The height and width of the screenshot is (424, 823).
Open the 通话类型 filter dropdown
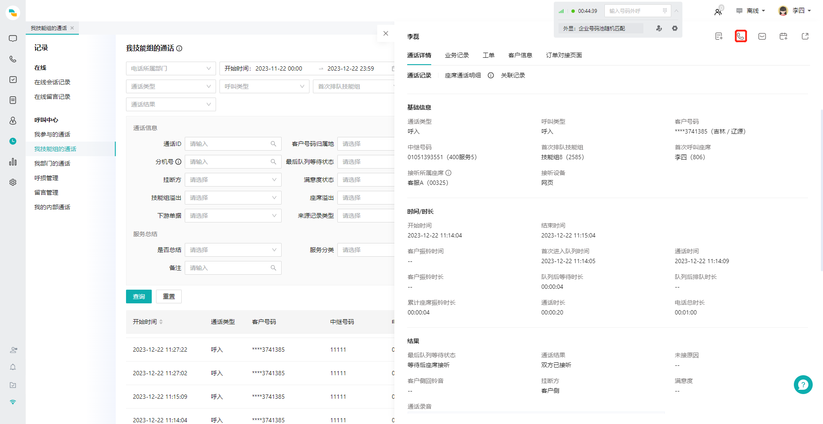coord(171,86)
